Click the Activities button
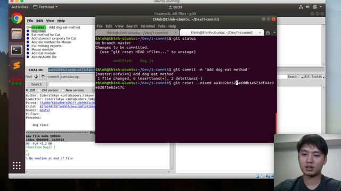This screenshot has width=341, height=191. 20,7
